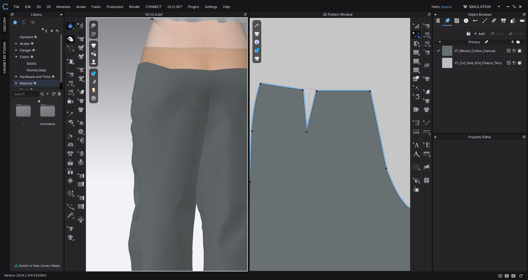Toggle 3D environment cube icon in 3D view

coord(94,26)
